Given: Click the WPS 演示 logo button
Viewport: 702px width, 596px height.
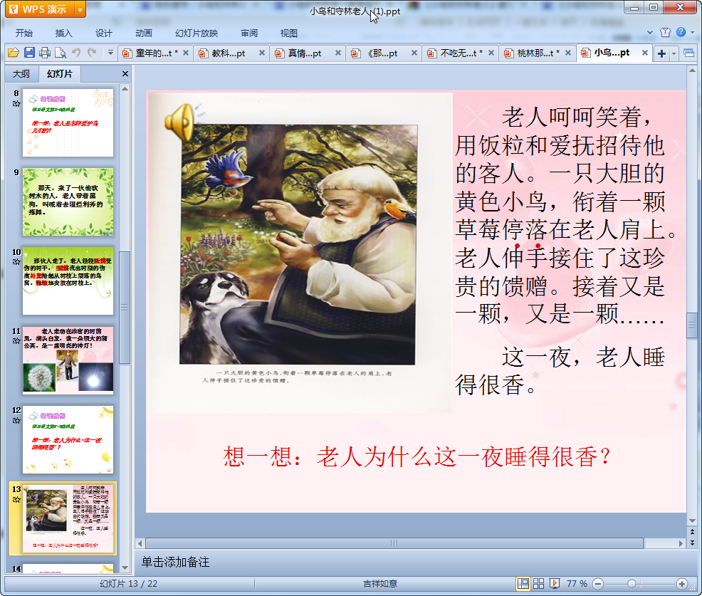Looking at the screenshot, I should coord(40,9).
